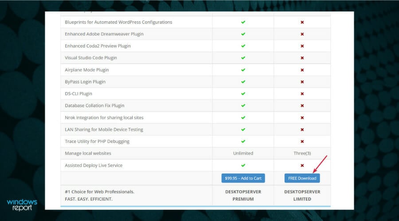This screenshot has width=399, height=221.
Task: Click the red X for ByPass Login Plugin
Action: [302, 82]
